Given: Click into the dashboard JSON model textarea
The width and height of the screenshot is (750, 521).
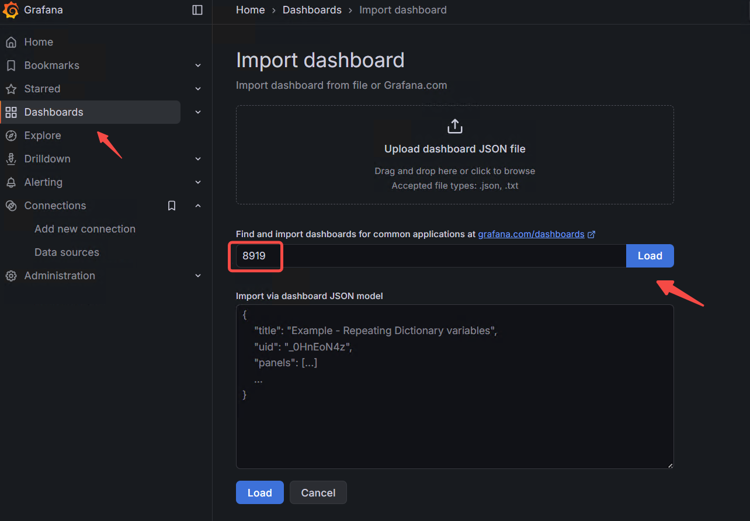Looking at the screenshot, I should (x=455, y=387).
